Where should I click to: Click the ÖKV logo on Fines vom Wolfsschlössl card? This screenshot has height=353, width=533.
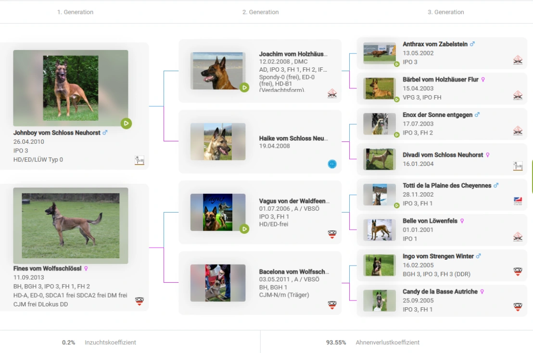pos(140,301)
